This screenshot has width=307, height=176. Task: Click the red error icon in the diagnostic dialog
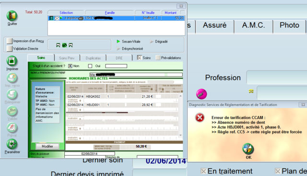200,117
